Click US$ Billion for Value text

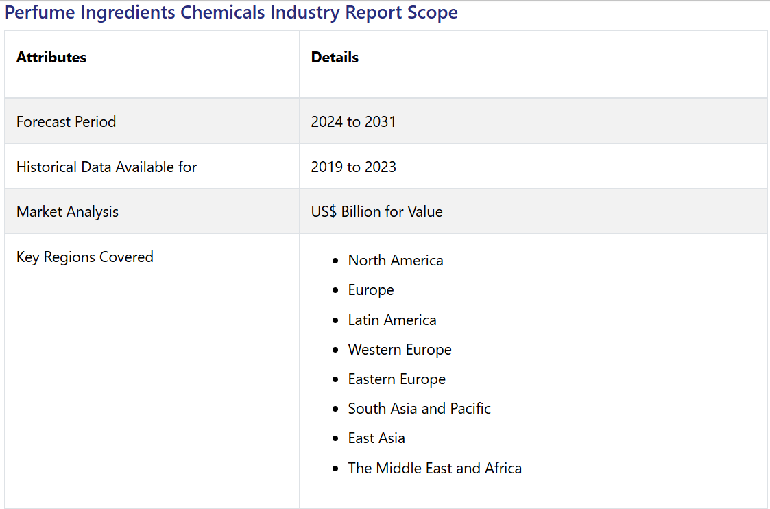pos(376,211)
